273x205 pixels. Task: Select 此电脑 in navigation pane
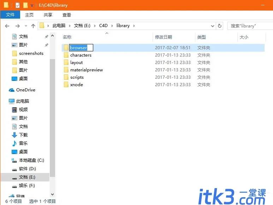(x=23, y=101)
